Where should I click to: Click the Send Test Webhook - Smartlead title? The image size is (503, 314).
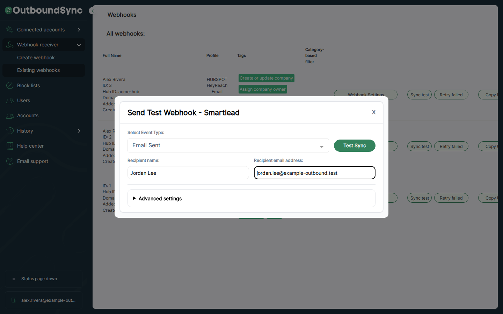click(x=183, y=113)
